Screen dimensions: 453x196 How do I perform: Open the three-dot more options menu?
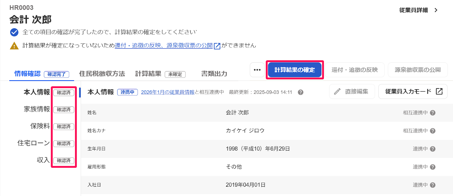coord(257,70)
